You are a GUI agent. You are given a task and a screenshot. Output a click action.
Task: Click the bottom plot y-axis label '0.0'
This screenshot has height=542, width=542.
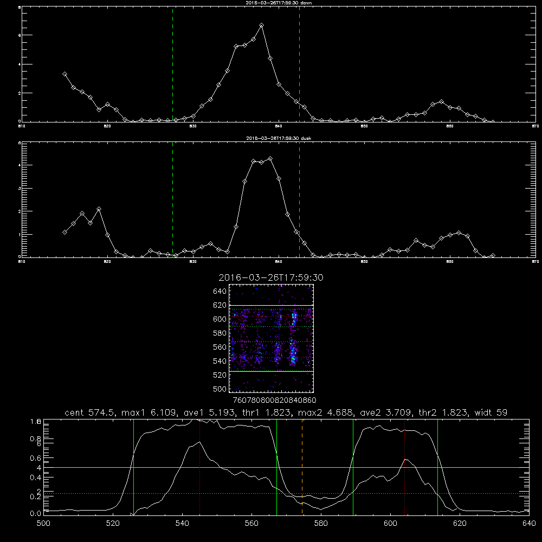click(36, 514)
